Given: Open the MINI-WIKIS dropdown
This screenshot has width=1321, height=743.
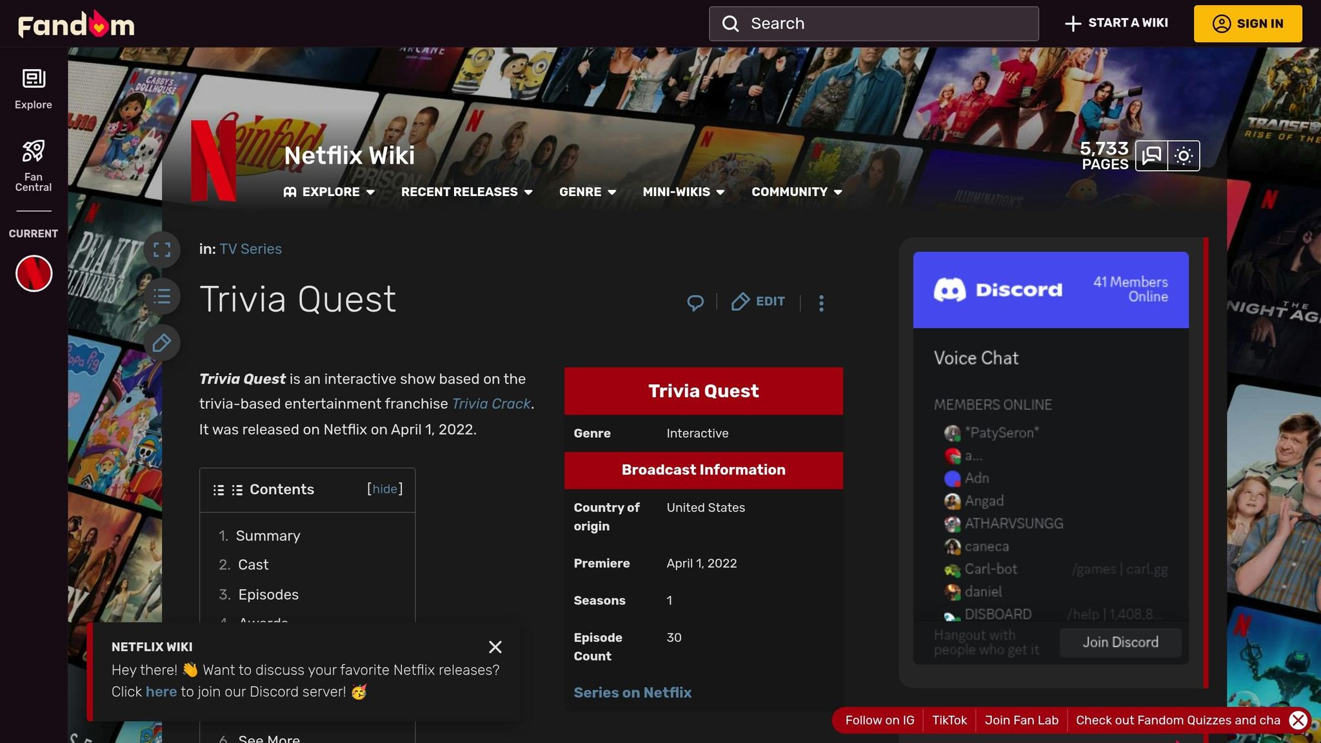Looking at the screenshot, I should [684, 192].
